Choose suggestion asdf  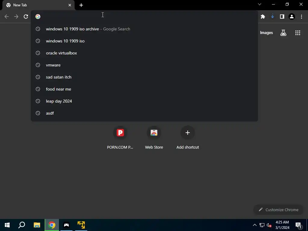144,113
